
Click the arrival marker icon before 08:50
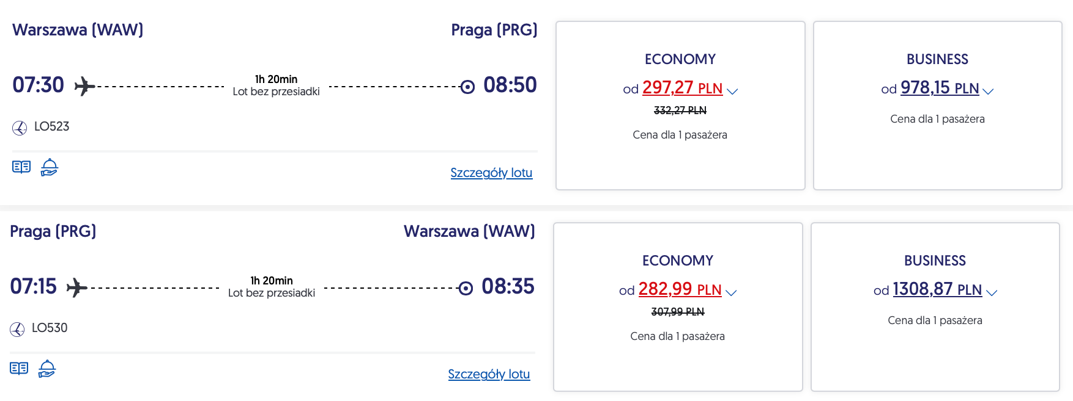coord(467,87)
